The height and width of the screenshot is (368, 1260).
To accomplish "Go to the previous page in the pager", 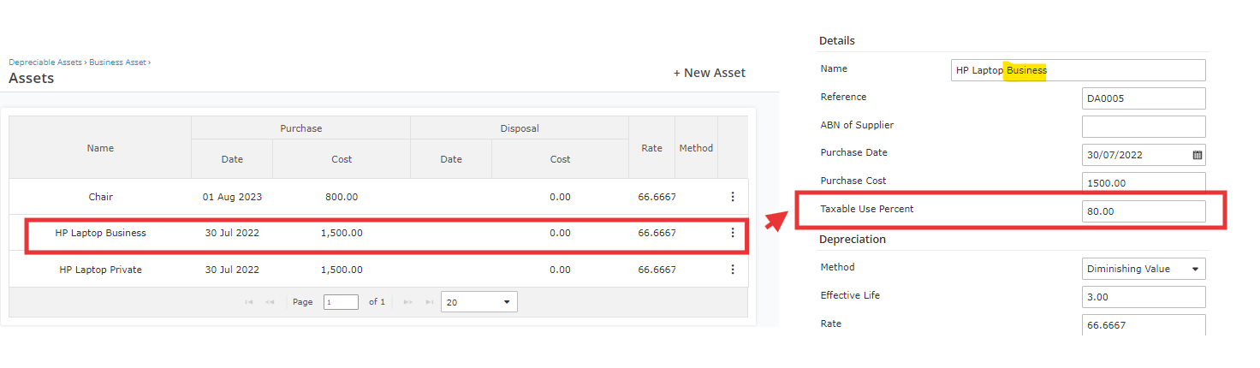I will pos(270,302).
